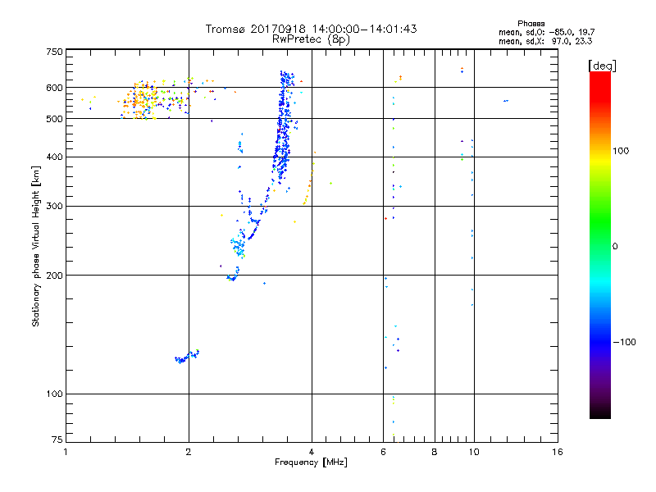Click the y-axis tick label '300'

pyautogui.click(x=54, y=207)
